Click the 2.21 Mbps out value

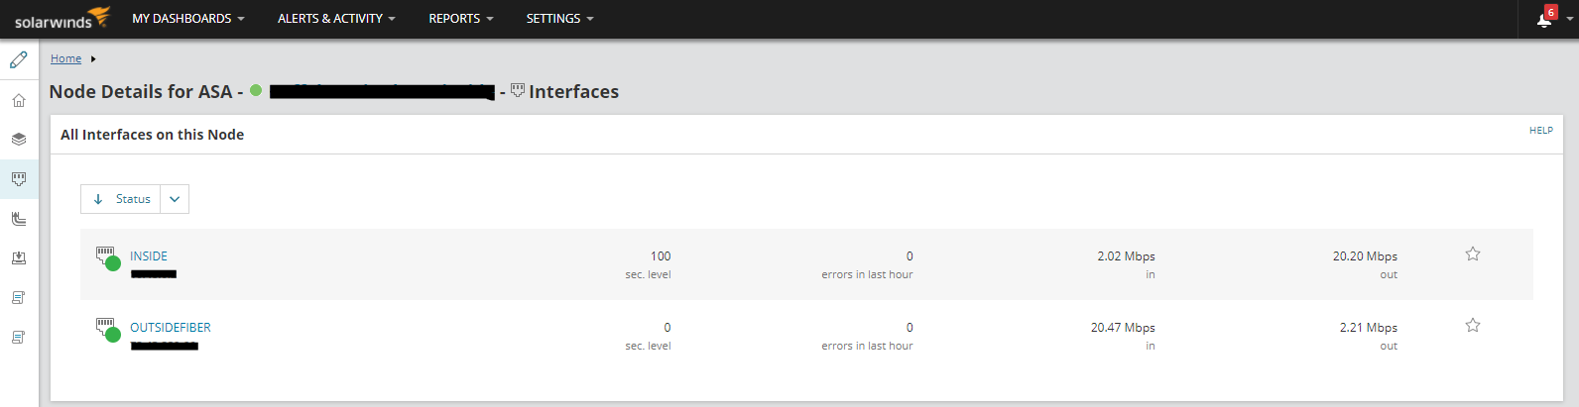point(1369,327)
